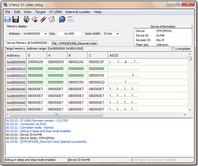Click the Address column header
This screenshot has height=166, width=198.
[x=16, y=55]
